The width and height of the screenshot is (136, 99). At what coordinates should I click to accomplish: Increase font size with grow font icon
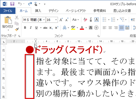click(61, 20)
